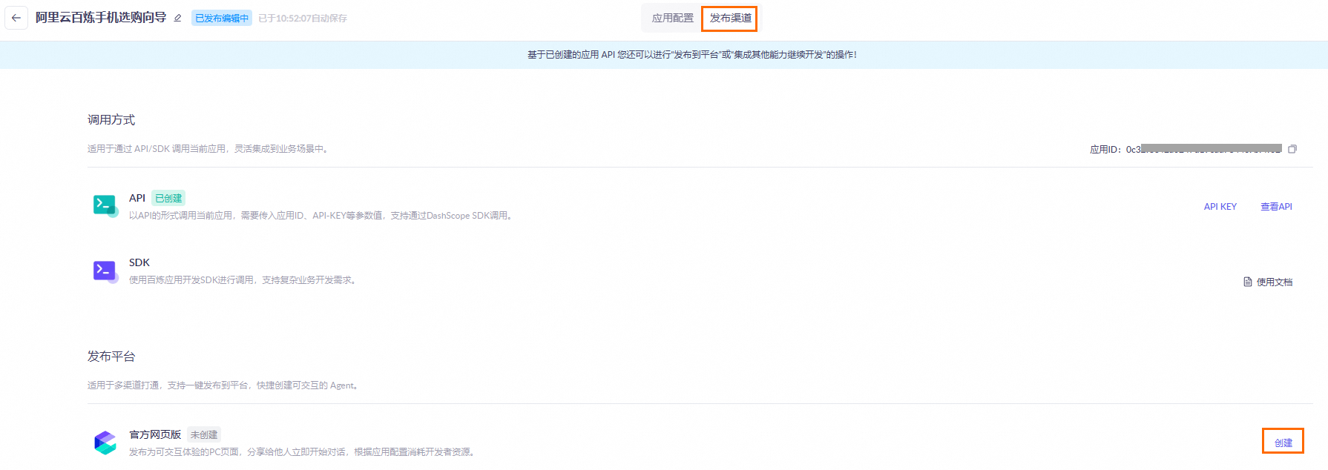Click the document icon beside 使用文档

click(1248, 282)
